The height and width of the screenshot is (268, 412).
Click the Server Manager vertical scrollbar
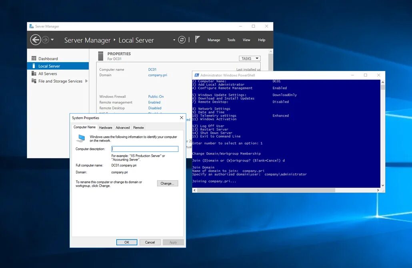tap(271, 60)
